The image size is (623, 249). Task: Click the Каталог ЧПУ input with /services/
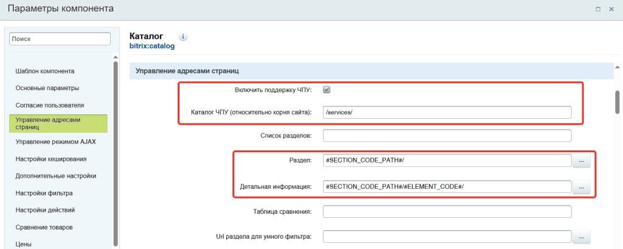point(447,112)
